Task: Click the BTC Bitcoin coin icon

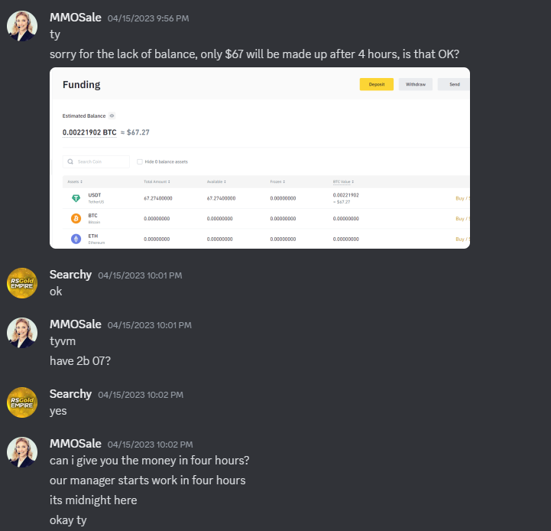Action: (x=76, y=219)
